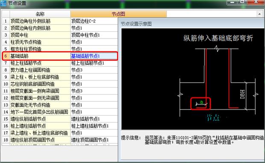The width and height of the screenshot is (265, 163).
Task: Select row 顶层边角柱外侧纵筋
Action: pos(40,21)
